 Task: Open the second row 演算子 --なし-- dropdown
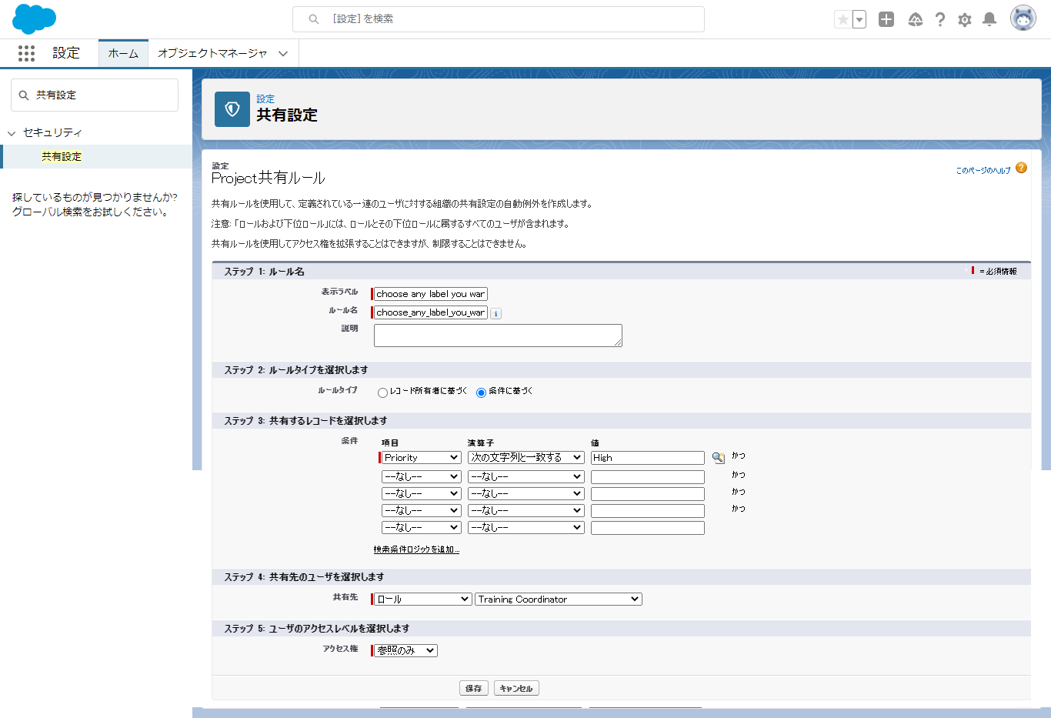point(526,476)
